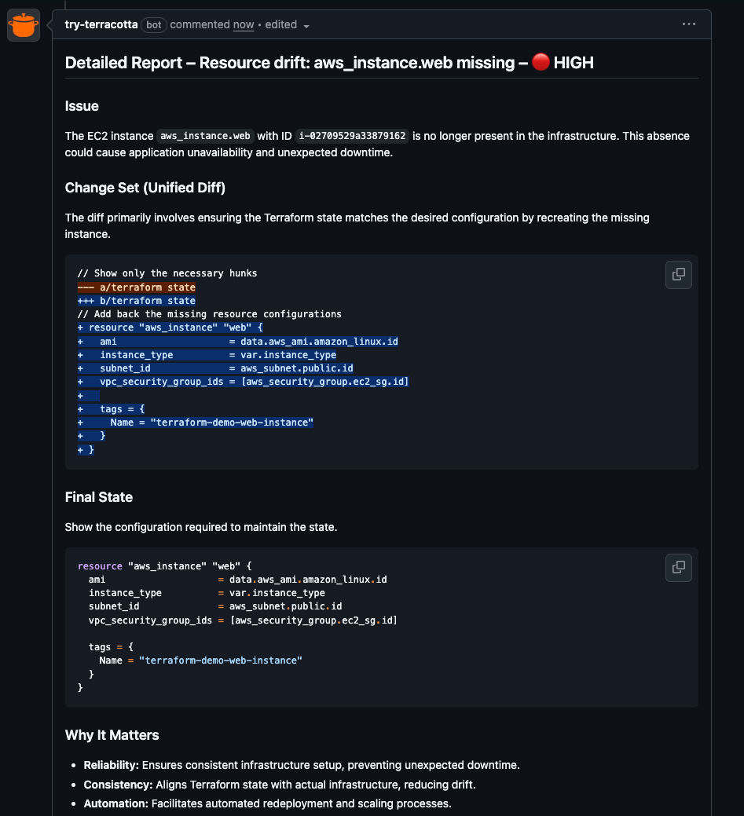Click the added "+++ b/terraform state" diff line
The width and height of the screenshot is (744, 816).
click(x=137, y=300)
